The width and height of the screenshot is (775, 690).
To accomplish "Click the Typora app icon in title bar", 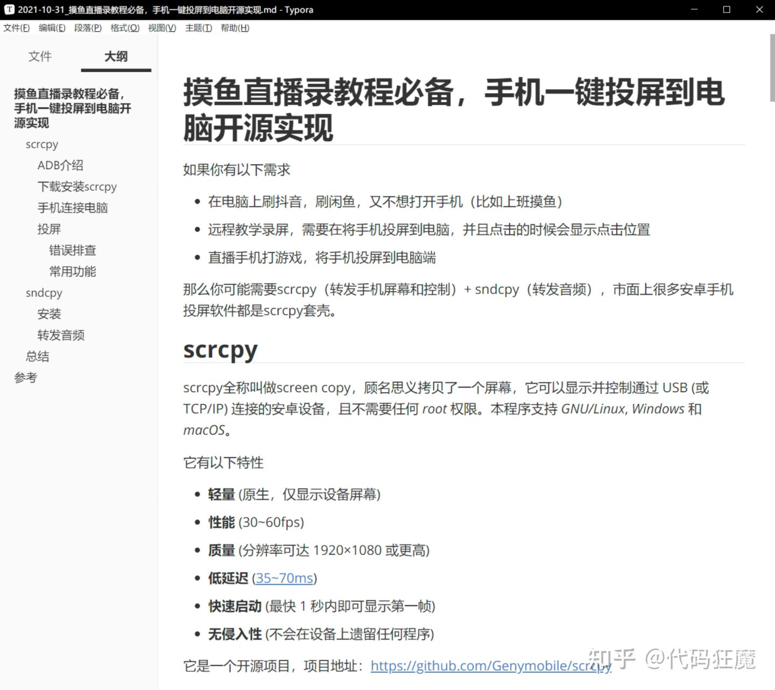I will pos(9,10).
